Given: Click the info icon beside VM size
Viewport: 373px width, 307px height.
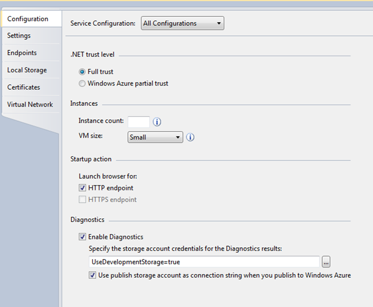Looking at the screenshot, I should tap(190, 137).
